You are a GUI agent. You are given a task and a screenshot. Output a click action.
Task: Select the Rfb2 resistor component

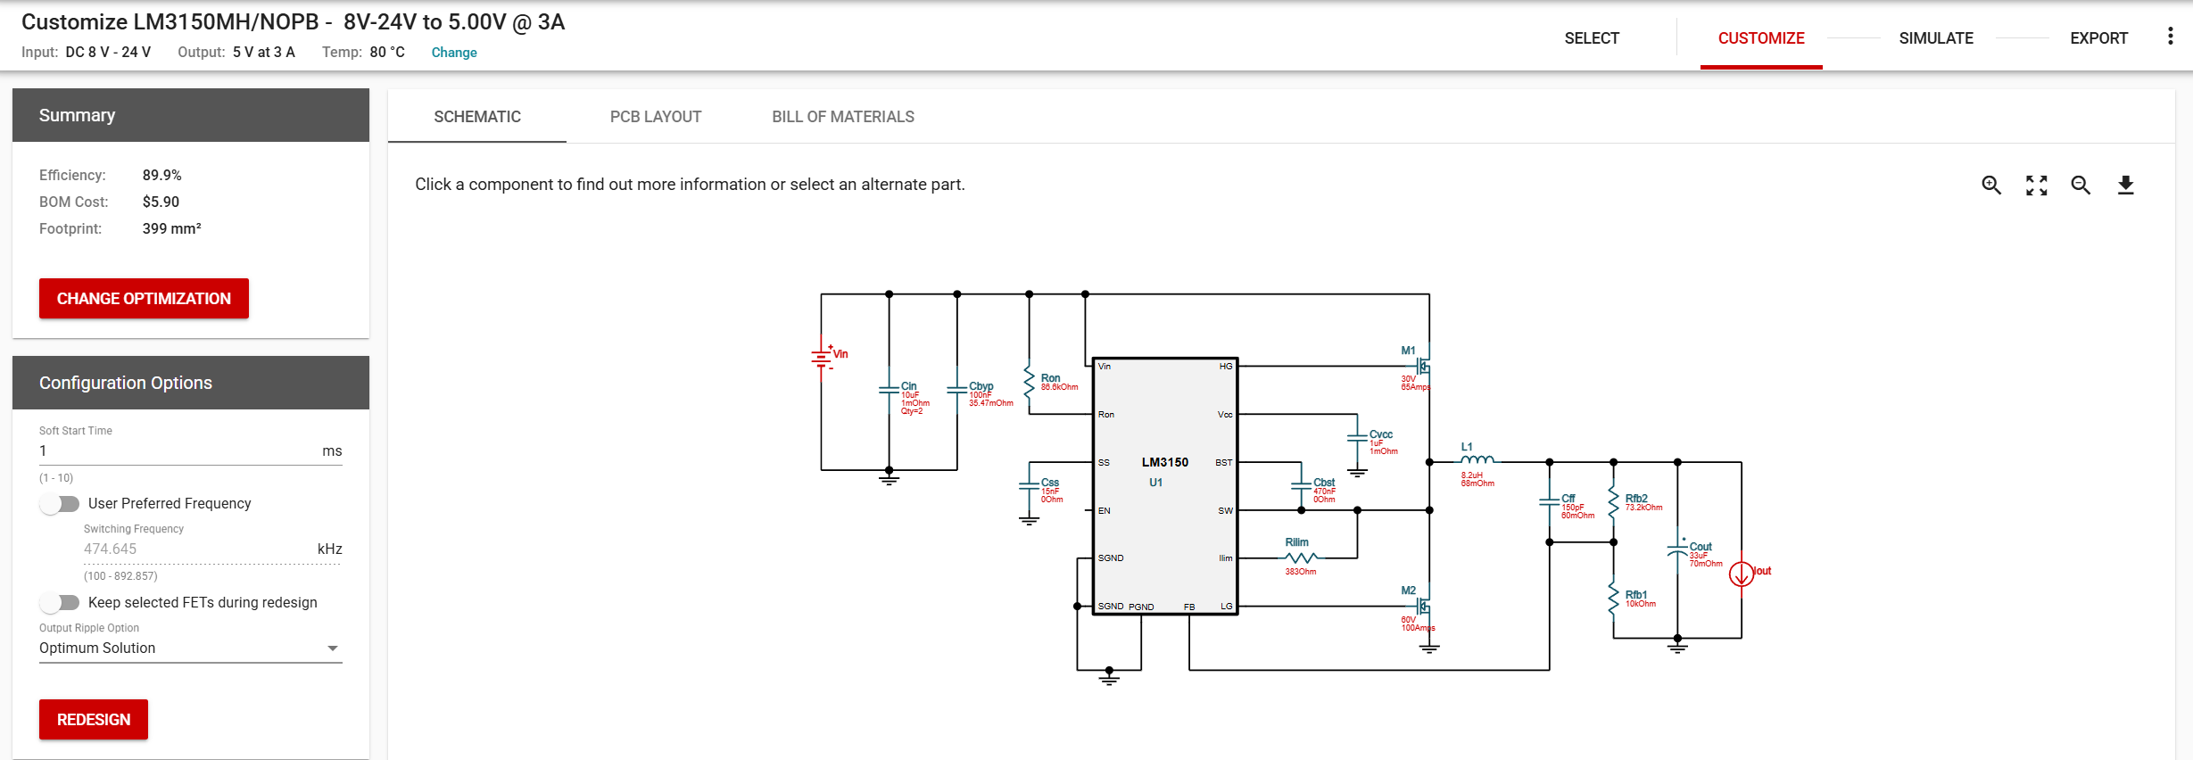click(1613, 503)
